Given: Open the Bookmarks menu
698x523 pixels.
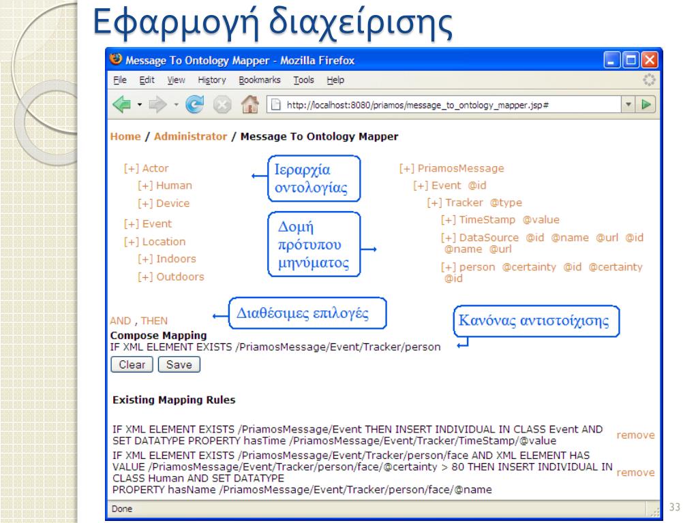Looking at the screenshot, I should tap(260, 80).
